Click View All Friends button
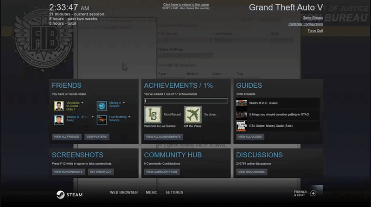The width and height of the screenshot is (371, 207). 66,137
